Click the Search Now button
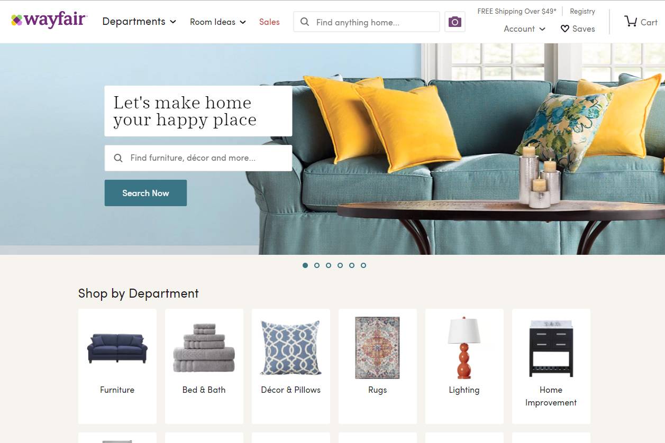Screen dimensions: 665x443 [145, 193]
